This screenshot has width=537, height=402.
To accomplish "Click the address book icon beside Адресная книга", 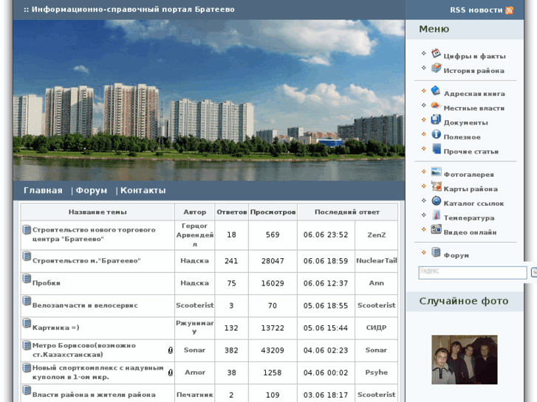I will click(x=436, y=91).
